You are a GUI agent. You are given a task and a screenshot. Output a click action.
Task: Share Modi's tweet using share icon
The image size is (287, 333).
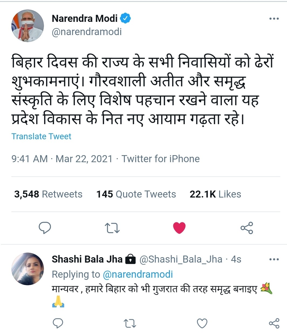(x=248, y=228)
